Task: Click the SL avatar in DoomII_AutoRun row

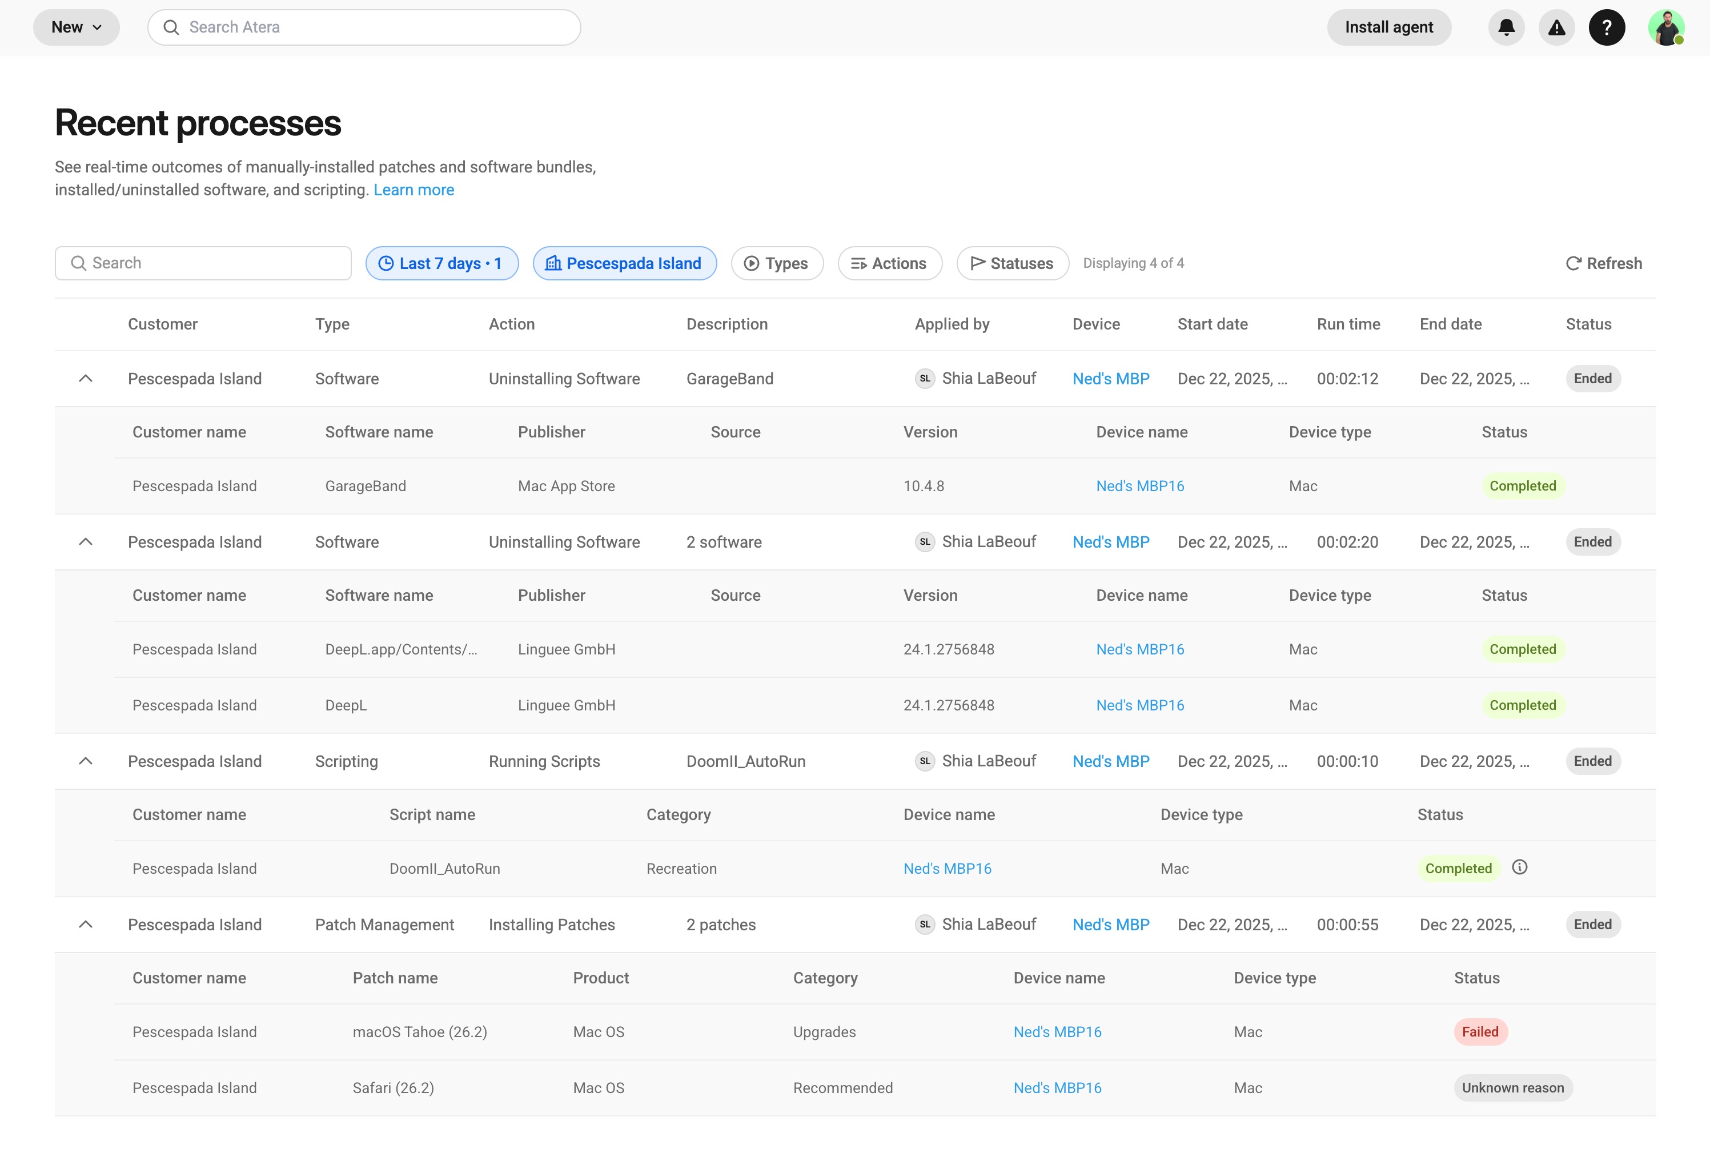Action: [x=925, y=761]
